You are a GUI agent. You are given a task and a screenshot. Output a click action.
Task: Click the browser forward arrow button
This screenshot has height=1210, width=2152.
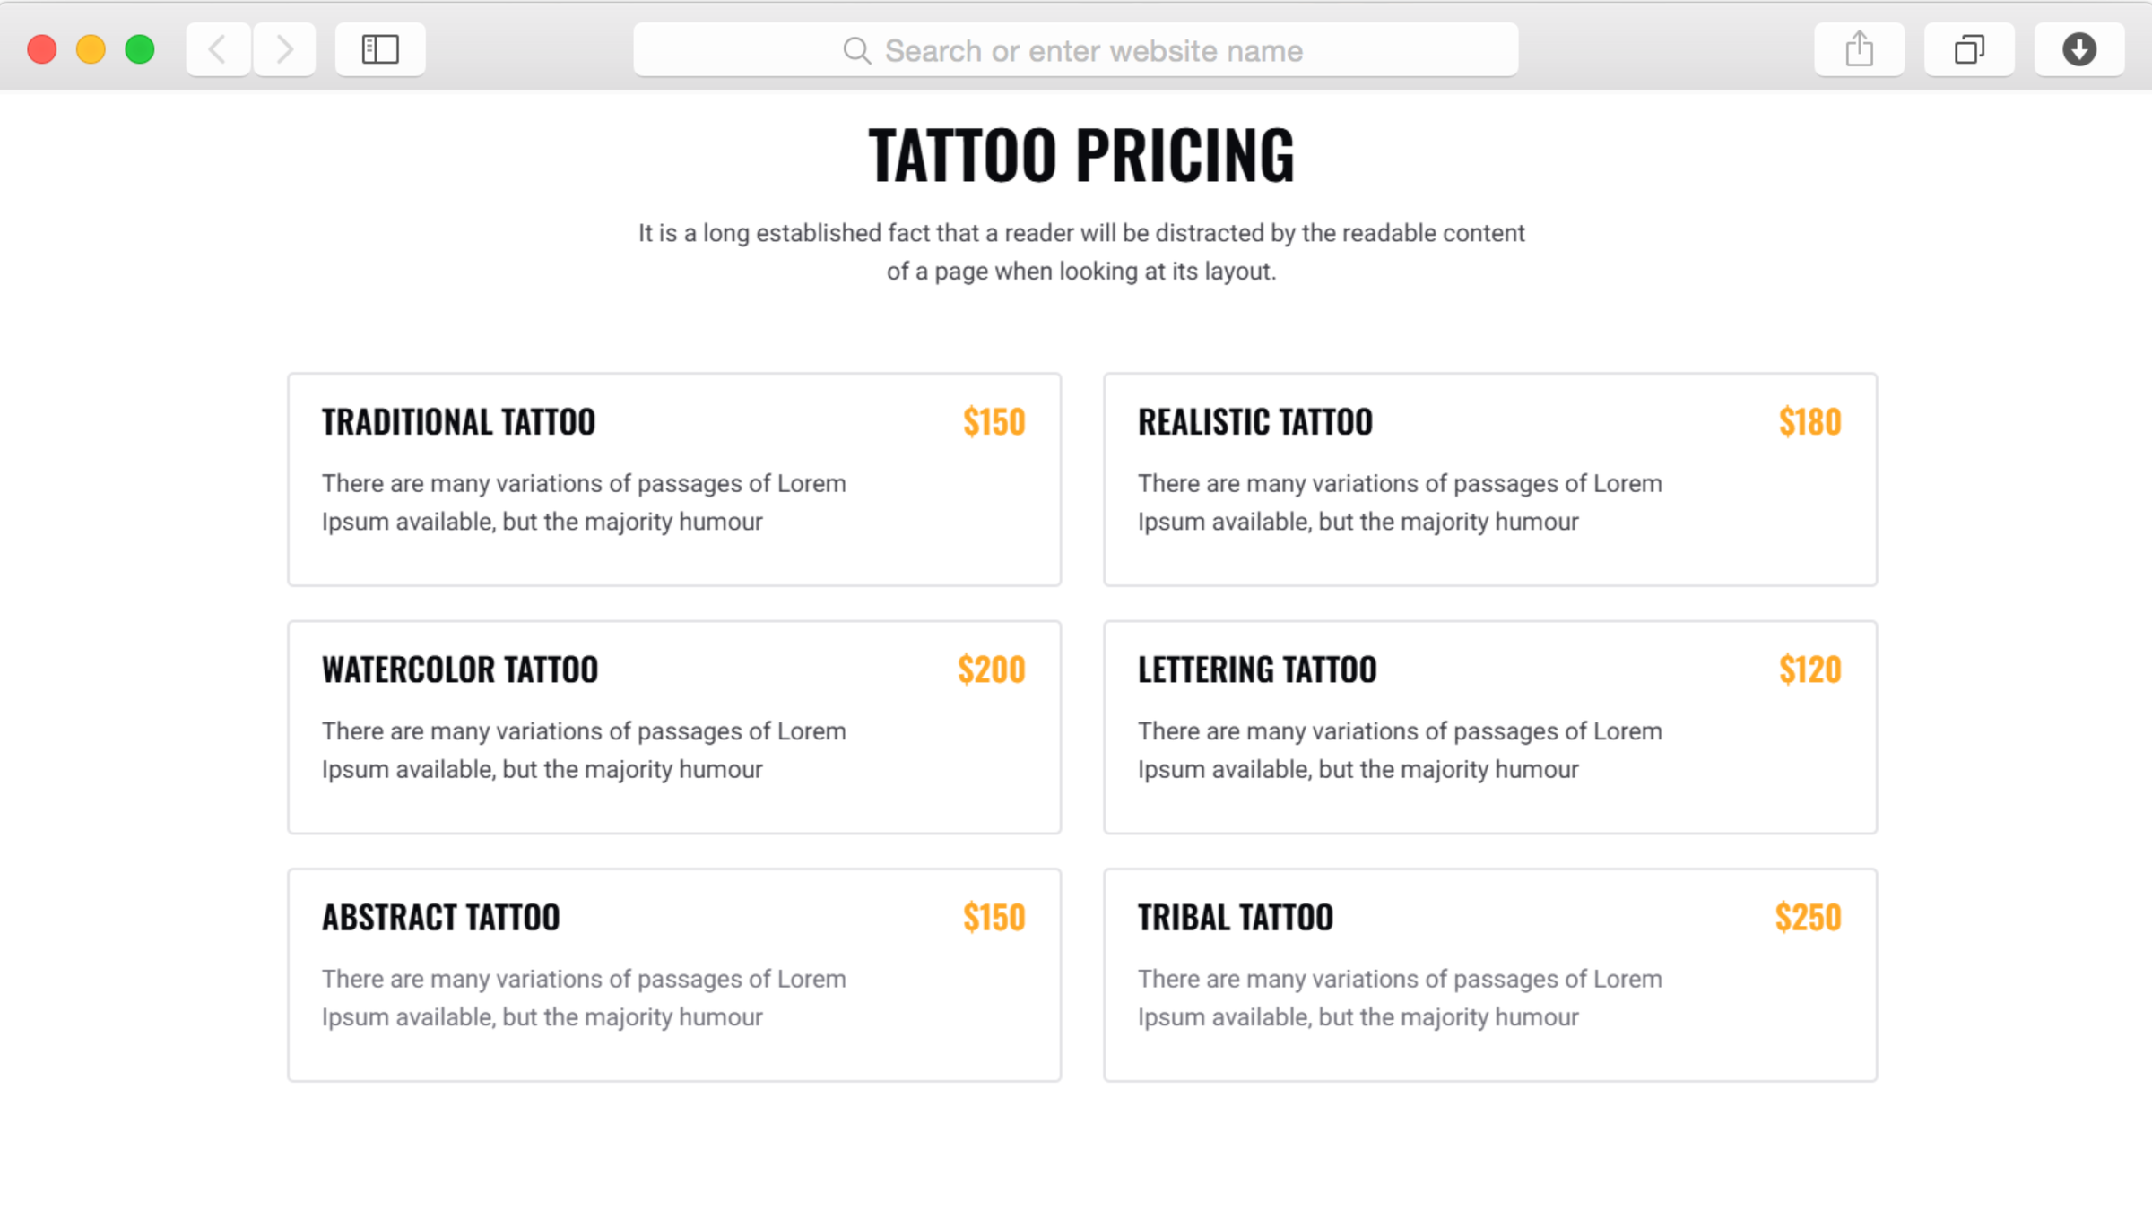coord(284,49)
